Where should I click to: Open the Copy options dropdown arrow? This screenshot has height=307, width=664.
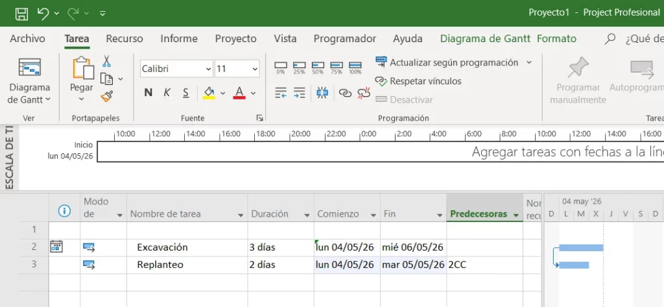pyautogui.click(x=120, y=79)
